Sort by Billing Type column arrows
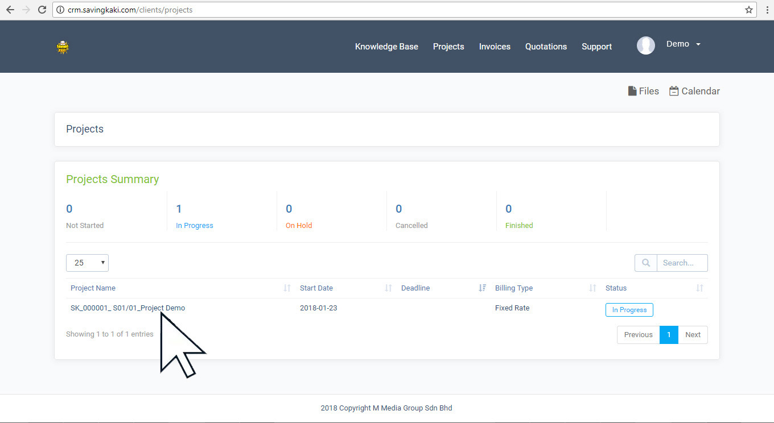 point(593,288)
